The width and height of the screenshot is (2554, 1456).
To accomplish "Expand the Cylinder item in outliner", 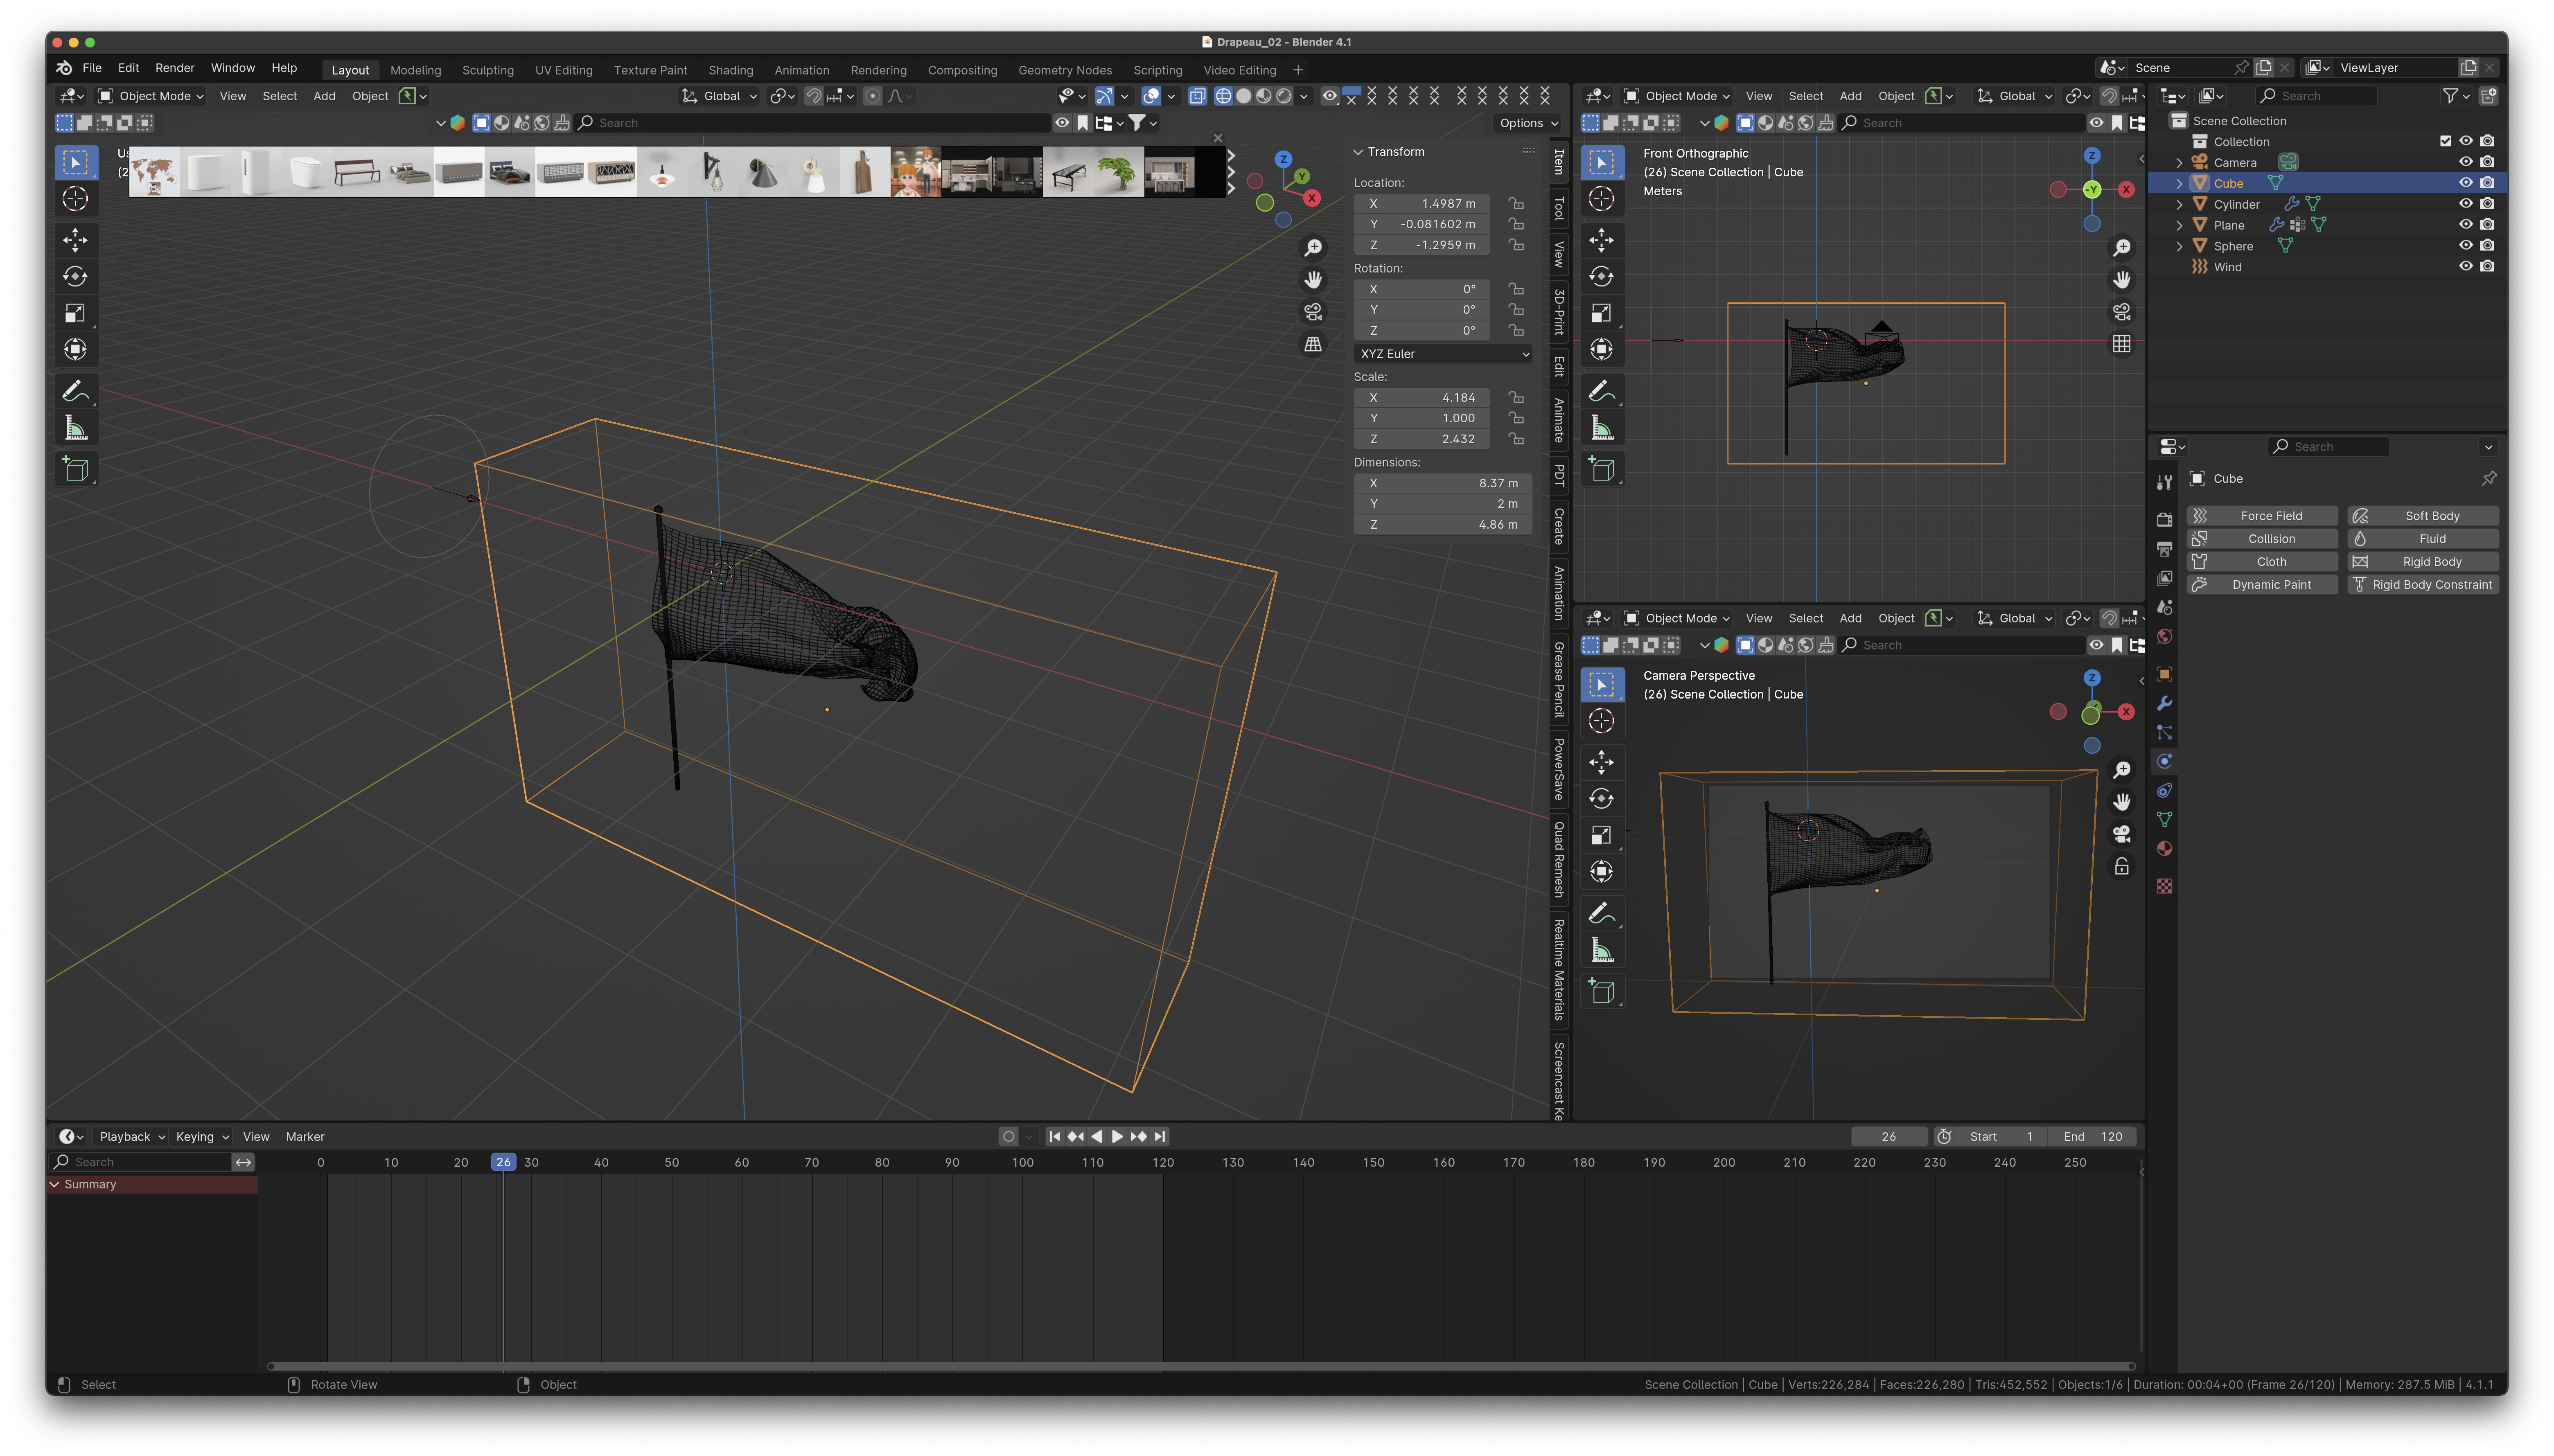I will tap(2180, 204).
